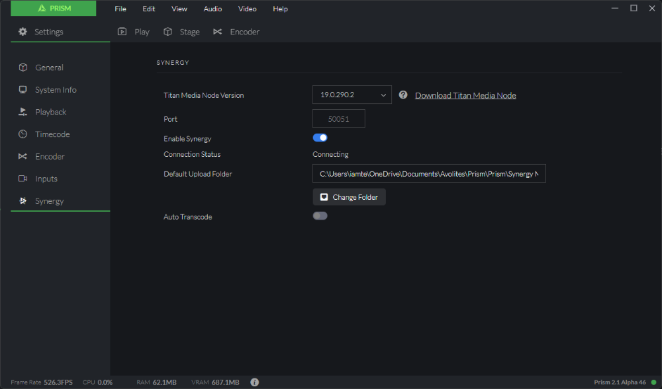Switch to the Play tab
This screenshot has width=662, height=389.
pyautogui.click(x=134, y=32)
